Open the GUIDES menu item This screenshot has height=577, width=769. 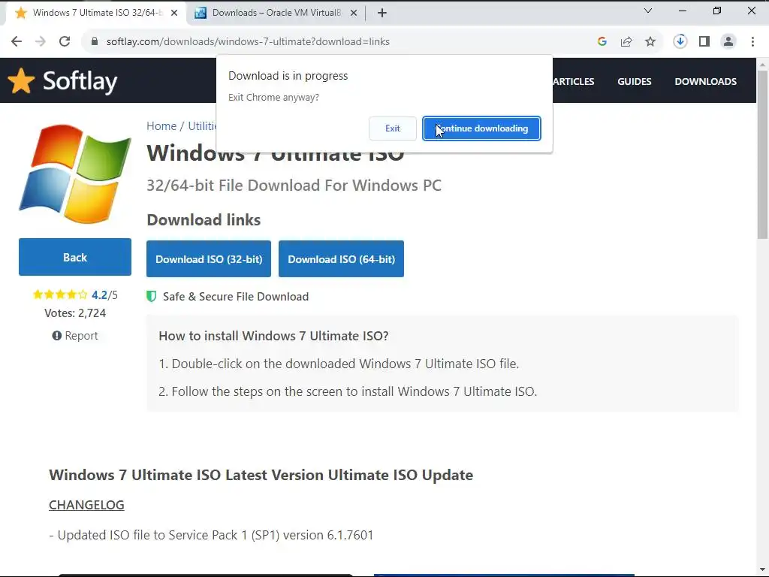click(634, 81)
